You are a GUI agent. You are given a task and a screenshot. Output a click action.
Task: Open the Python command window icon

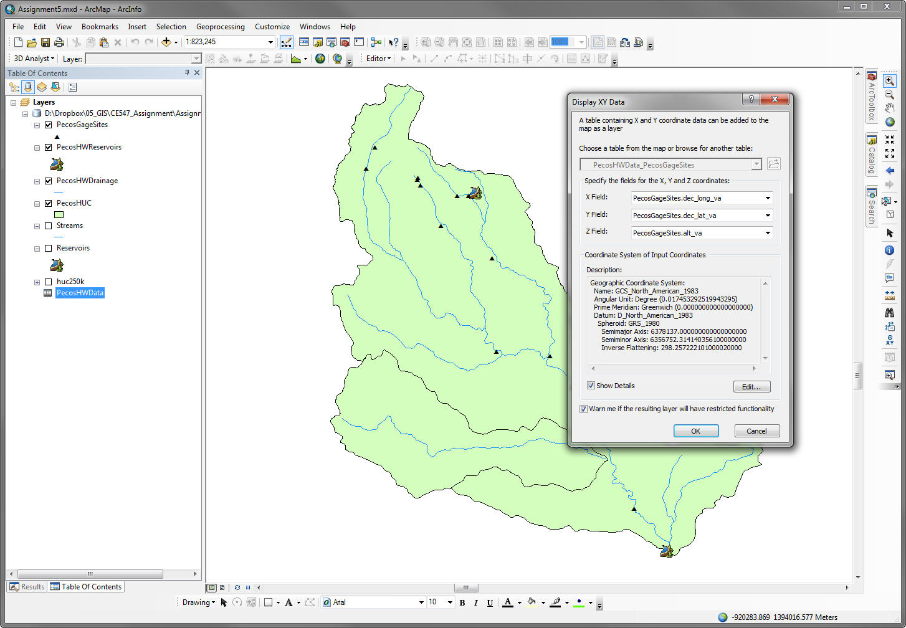(x=359, y=42)
